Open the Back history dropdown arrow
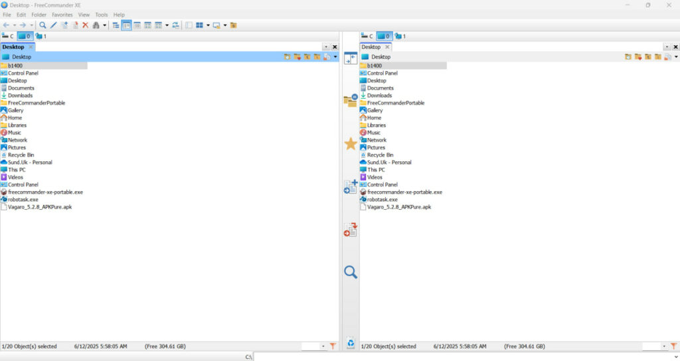 point(15,25)
